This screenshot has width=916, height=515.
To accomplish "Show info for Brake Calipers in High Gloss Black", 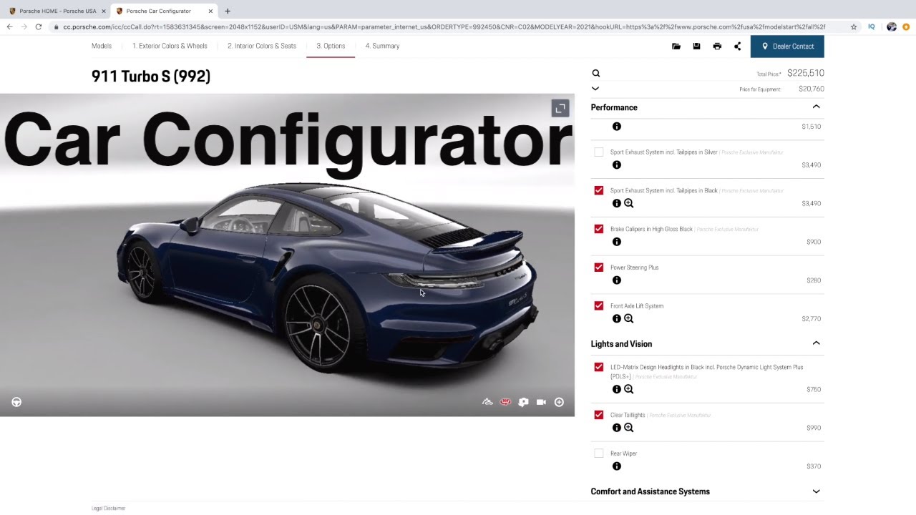I will [x=617, y=242].
